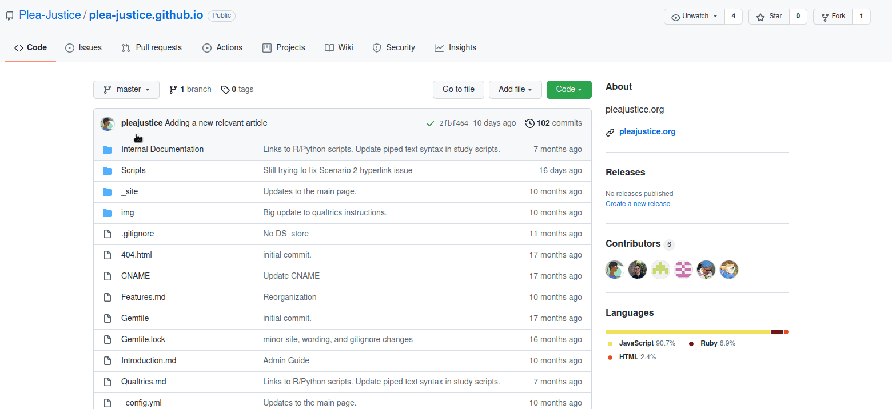Open the Plea-Justice organization link
This screenshot has height=409, width=892.
[50, 15]
